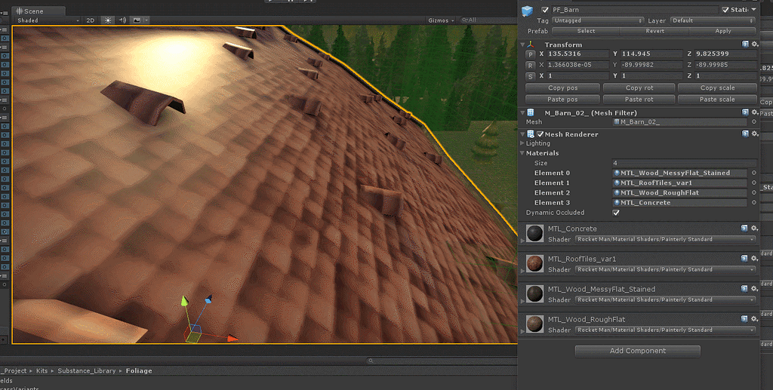Uncheck Dynamic Occluded option
Image resolution: width=773 pixels, height=390 pixels.
click(x=616, y=213)
